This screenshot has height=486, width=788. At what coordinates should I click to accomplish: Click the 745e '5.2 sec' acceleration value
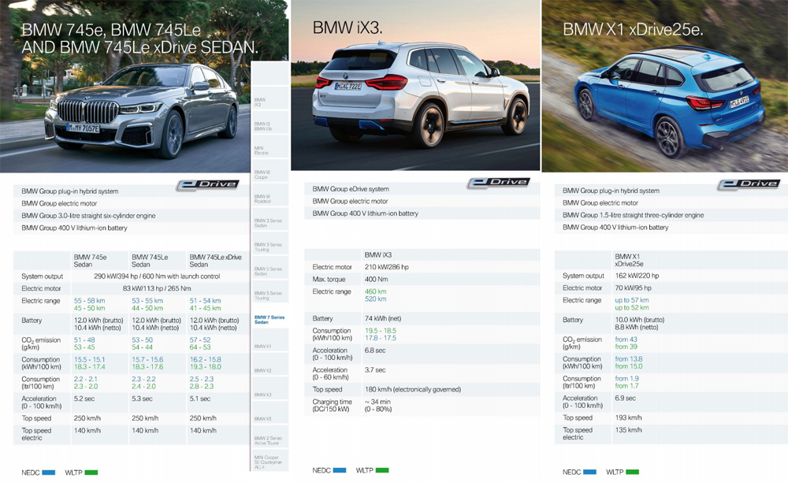(x=85, y=399)
